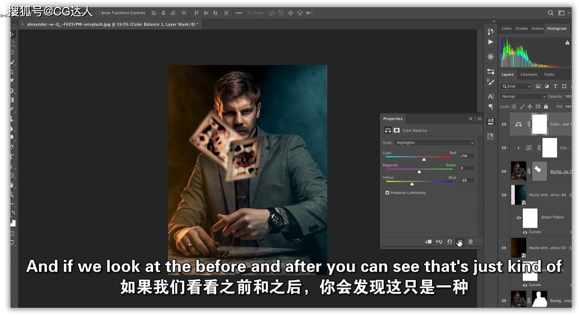This screenshot has width=579, height=315.
Task: Open the Kind filter dropdown
Action: [516, 86]
